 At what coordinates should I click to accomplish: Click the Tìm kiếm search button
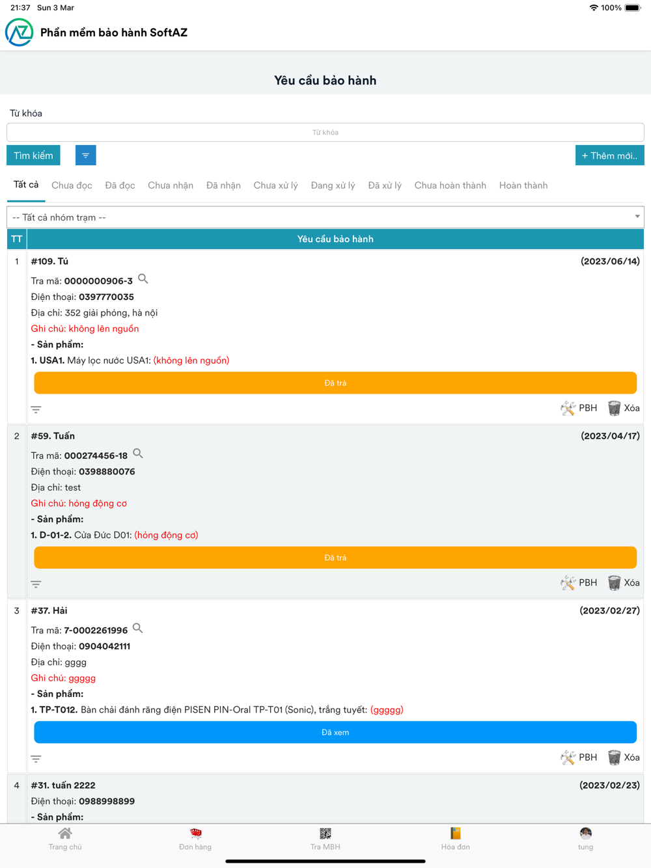tap(33, 156)
